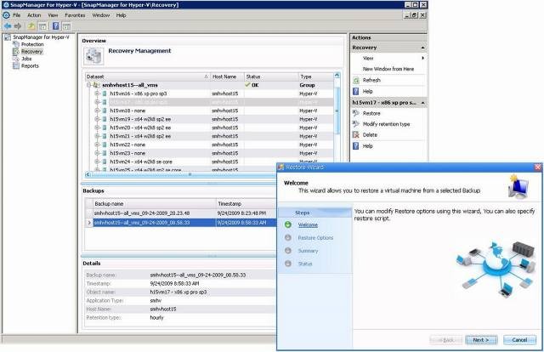Click the VM icon next to h15vm16

point(105,94)
